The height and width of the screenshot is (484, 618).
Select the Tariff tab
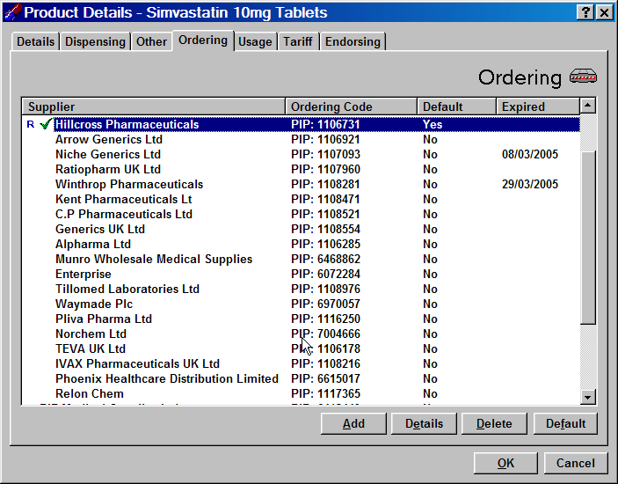(298, 41)
